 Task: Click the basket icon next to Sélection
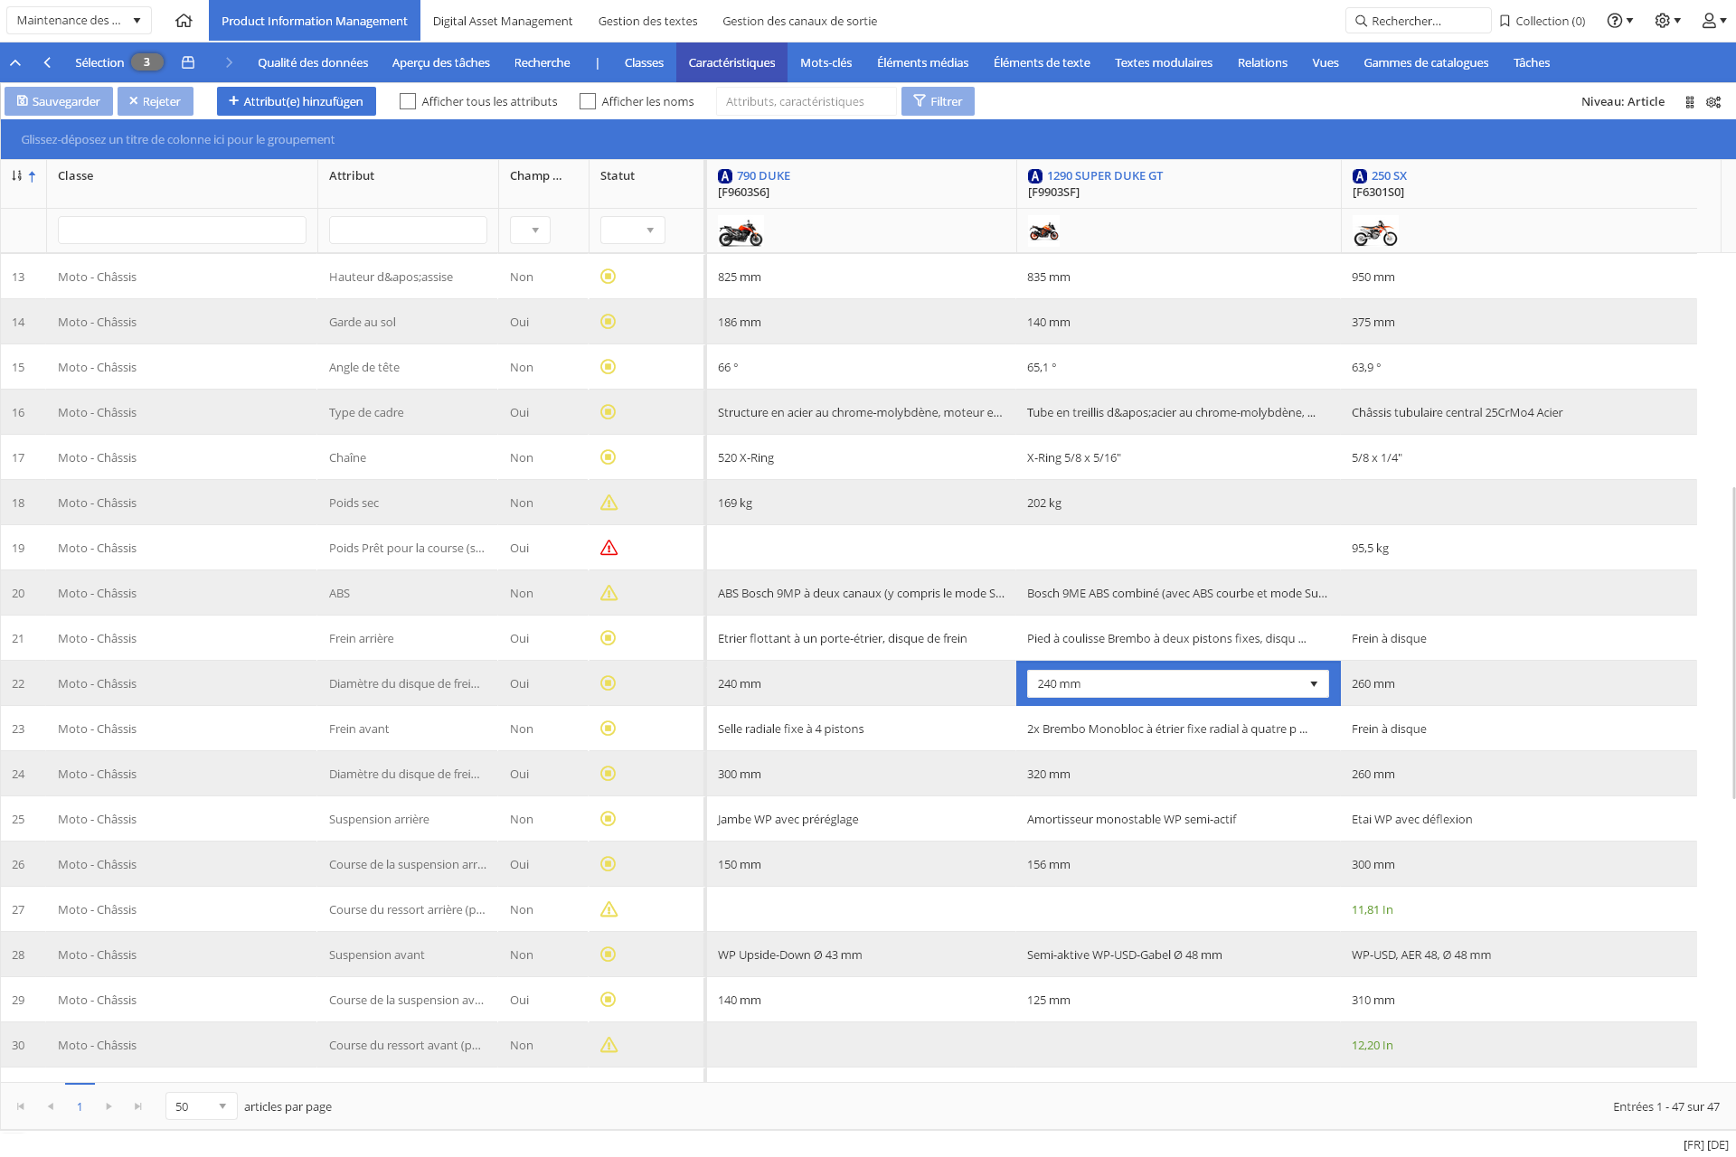point(188,62)
